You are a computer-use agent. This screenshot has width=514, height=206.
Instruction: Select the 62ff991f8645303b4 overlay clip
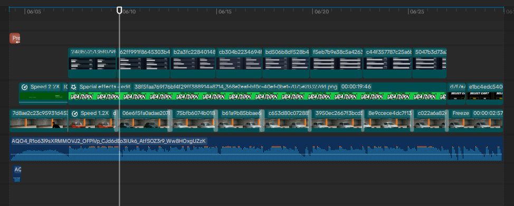point(143,63)
